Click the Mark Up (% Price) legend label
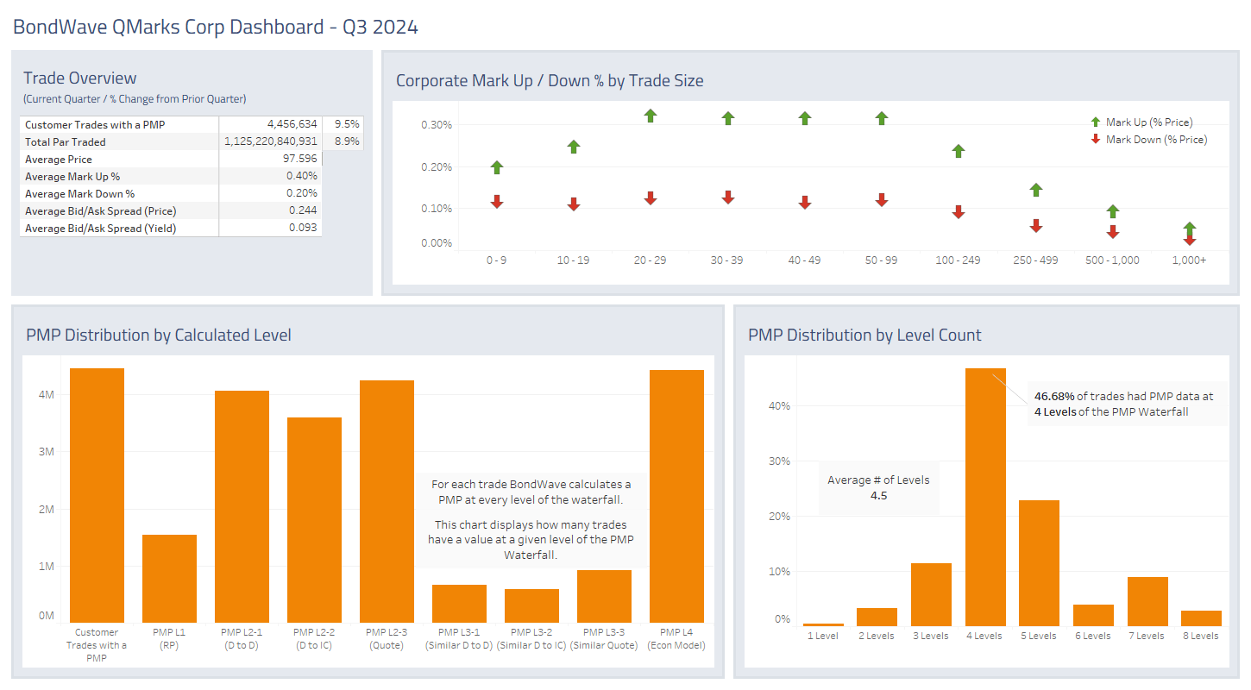This screenshot has height=690, width=1251. click(1149, 122)
